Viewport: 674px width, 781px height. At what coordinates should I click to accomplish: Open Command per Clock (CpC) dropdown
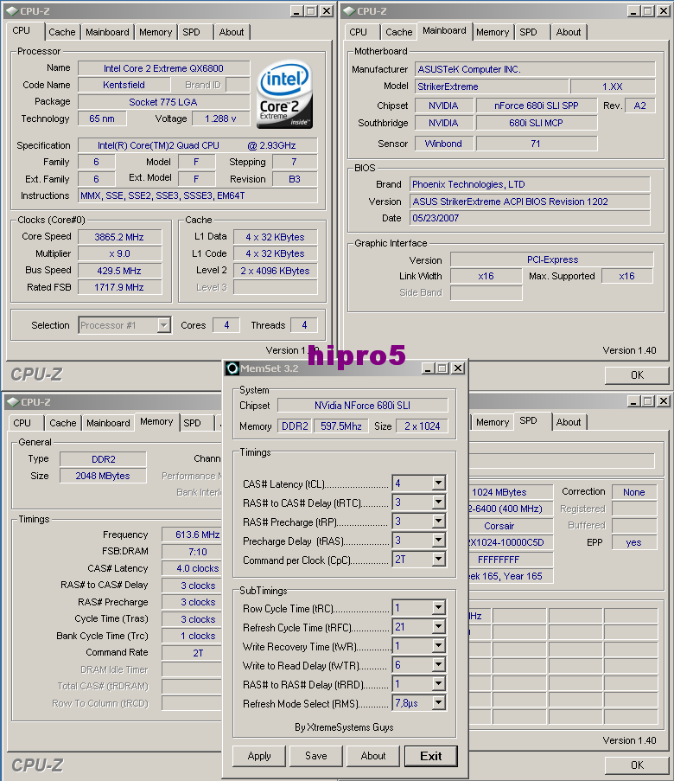[438, 559]
